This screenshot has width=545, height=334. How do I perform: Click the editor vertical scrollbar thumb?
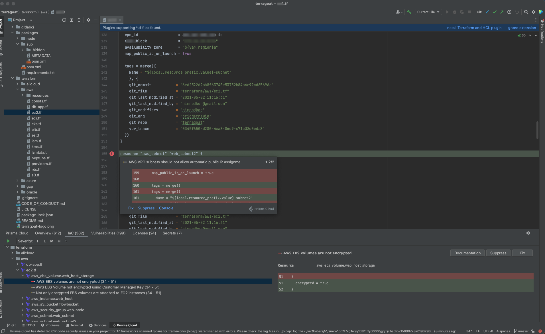(x=537, y=130)
